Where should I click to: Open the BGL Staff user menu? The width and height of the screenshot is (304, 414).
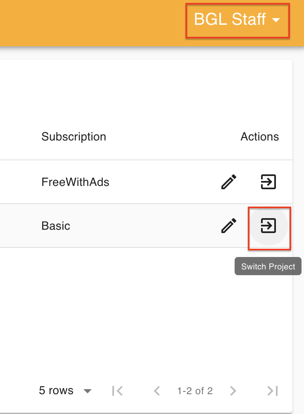(x=230, y=19)
